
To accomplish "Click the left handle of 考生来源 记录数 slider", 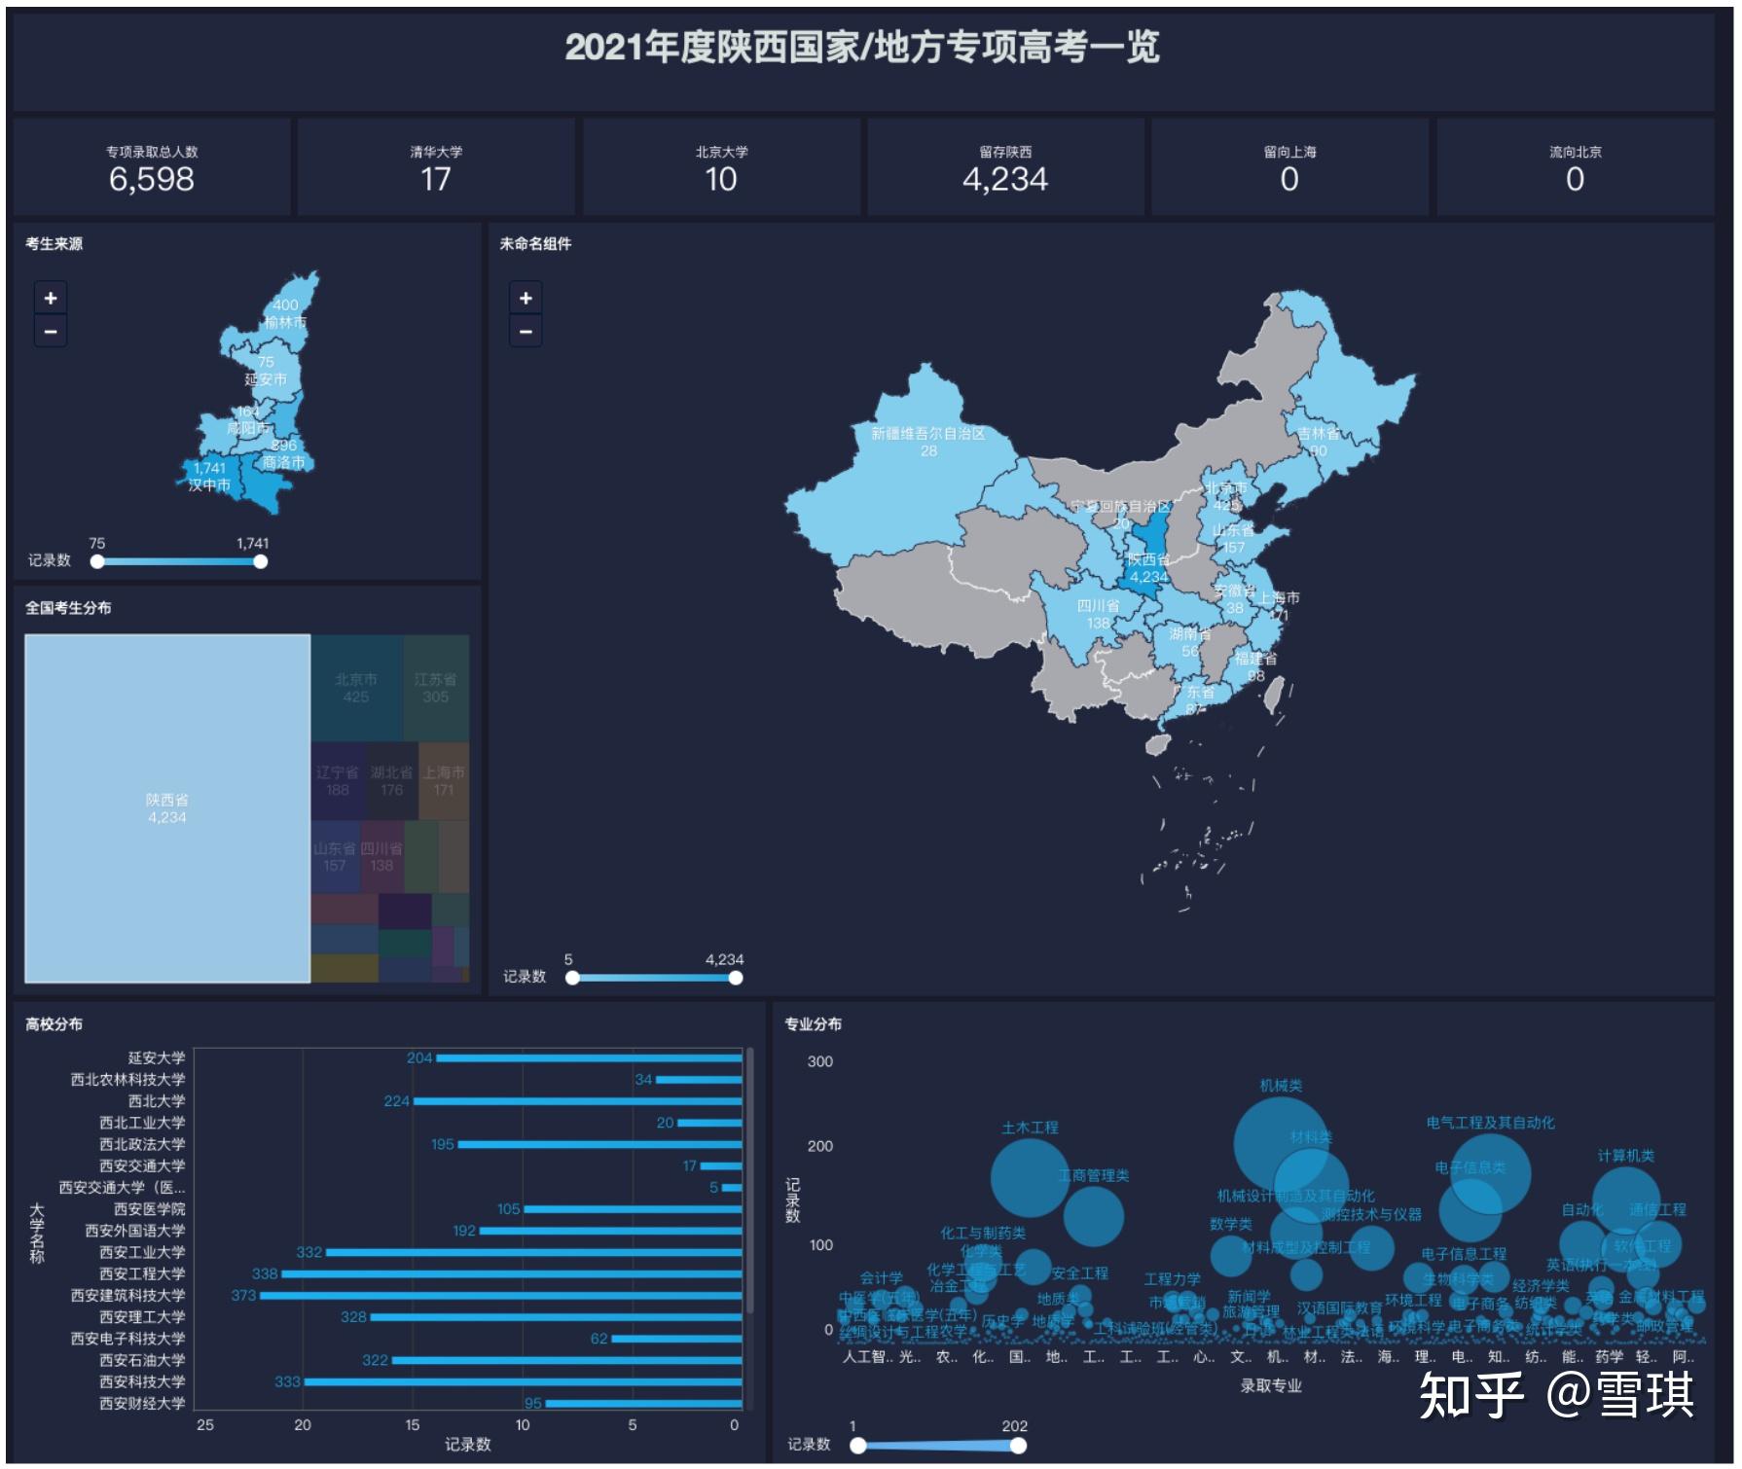I will (95, 561).
